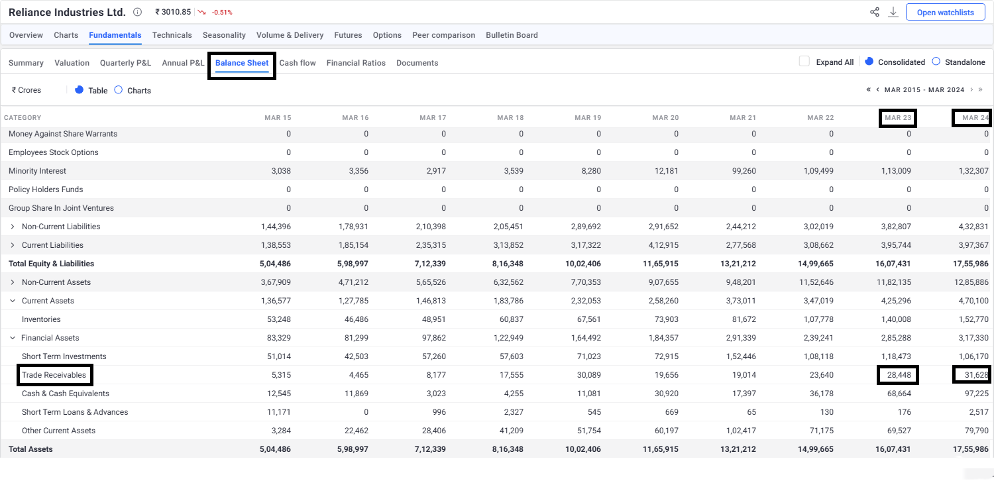The height and width of the screenshot is (481, 994).
Task: Expand the Non-Current Liabilities row
Action: [x=13, y=227]
